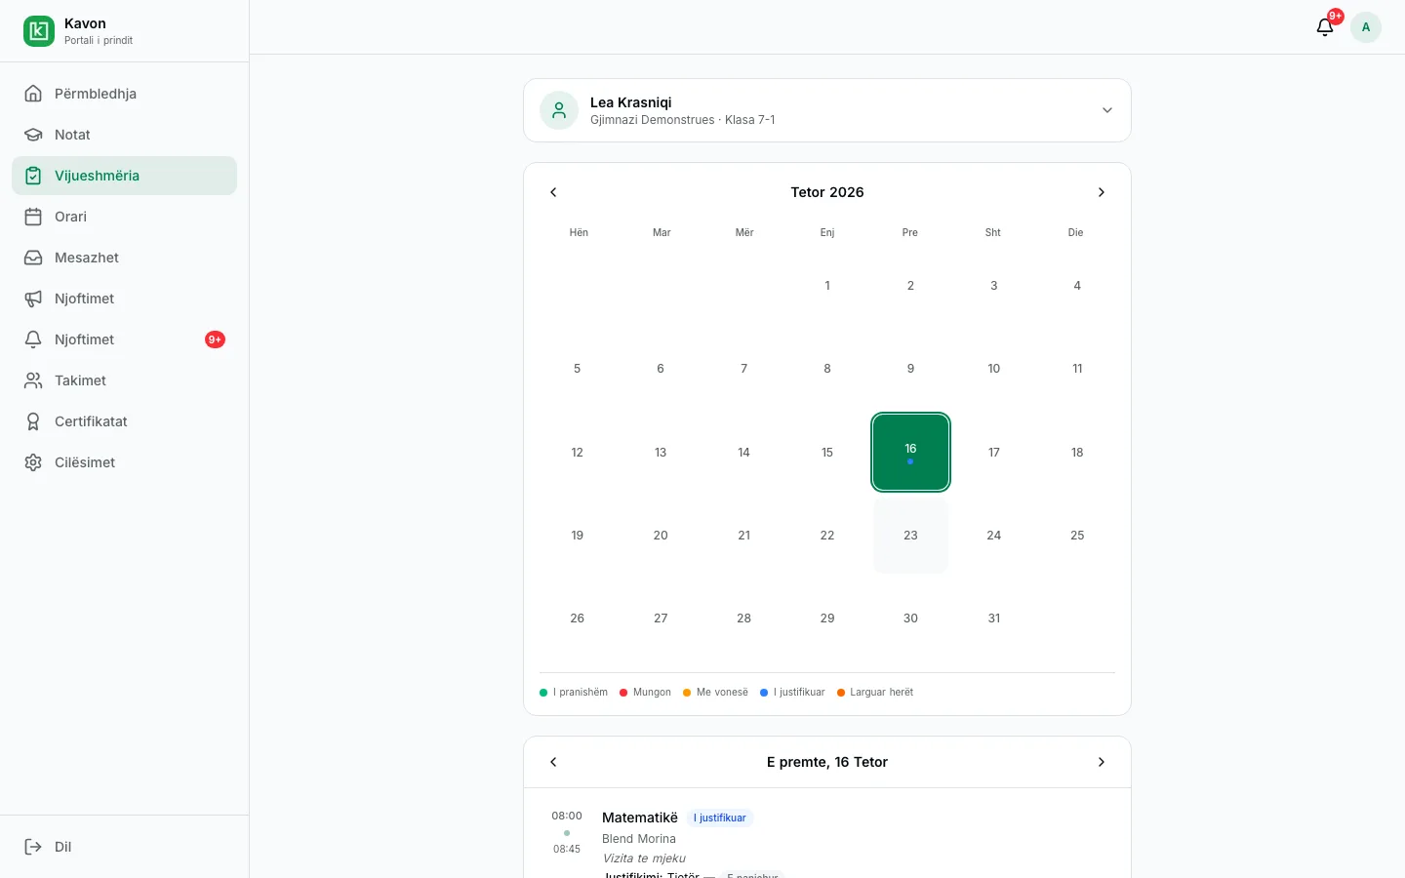Open sidebar Njoftimet with the 9+ badge
This screenshot has height=878, width=1405.
[124, 339]
